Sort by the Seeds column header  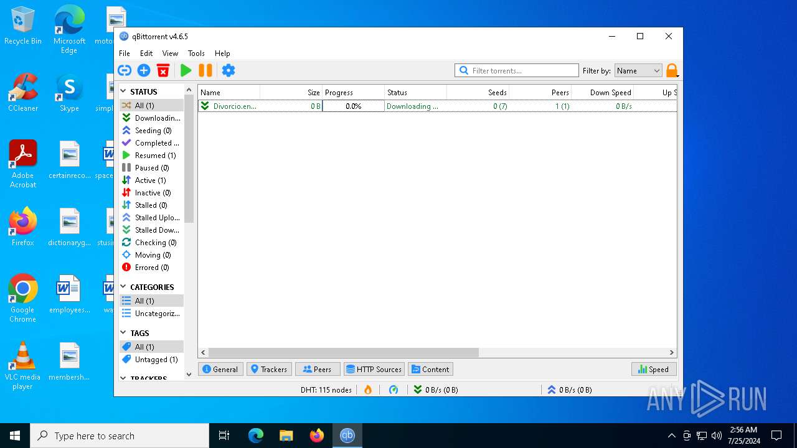[478, 92]
